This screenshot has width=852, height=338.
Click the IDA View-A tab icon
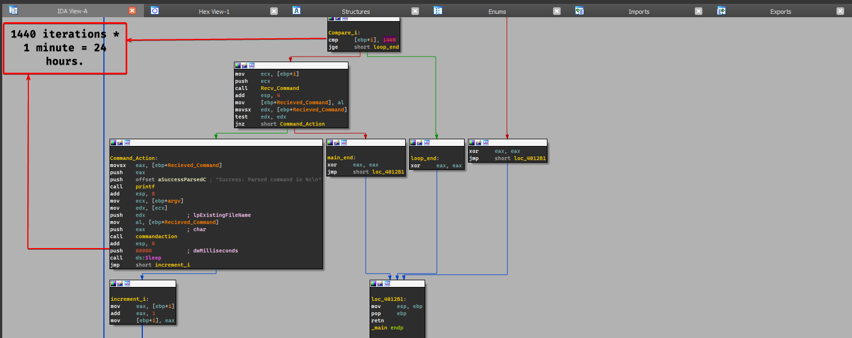point(13,11)
